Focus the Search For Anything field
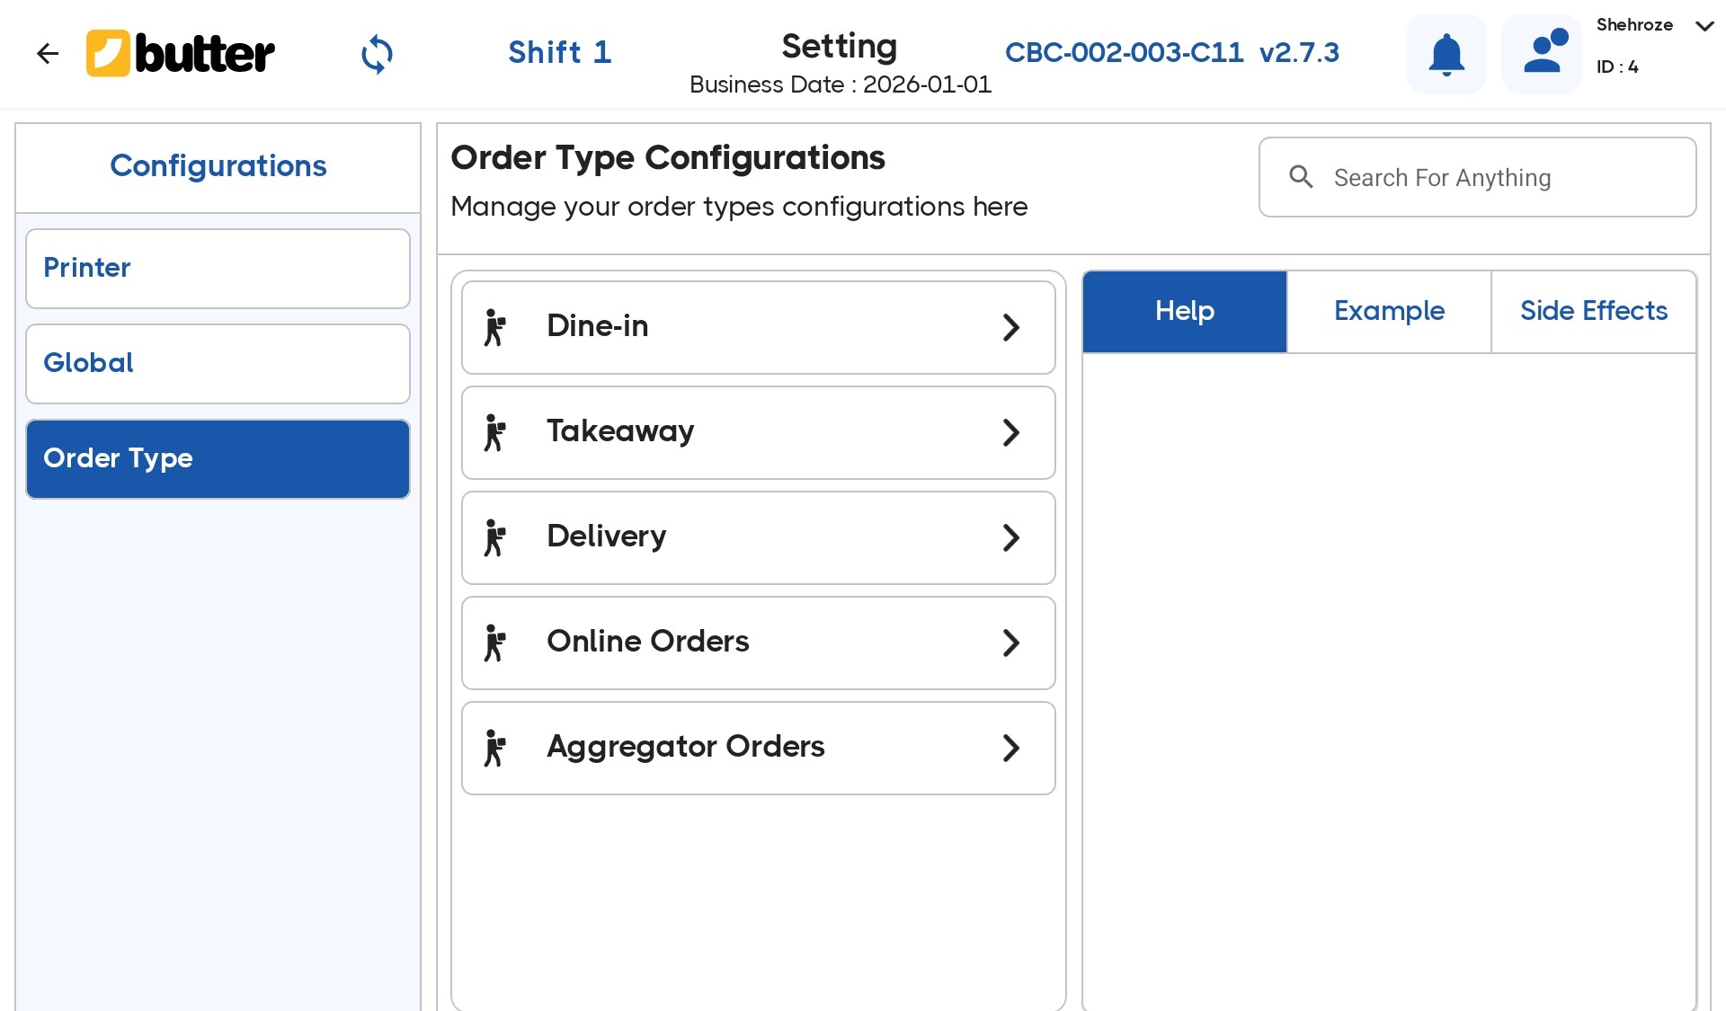 pos(1492,177)
